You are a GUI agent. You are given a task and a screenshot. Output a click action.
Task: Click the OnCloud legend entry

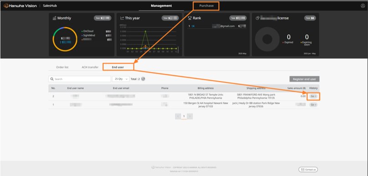point(88,31)
